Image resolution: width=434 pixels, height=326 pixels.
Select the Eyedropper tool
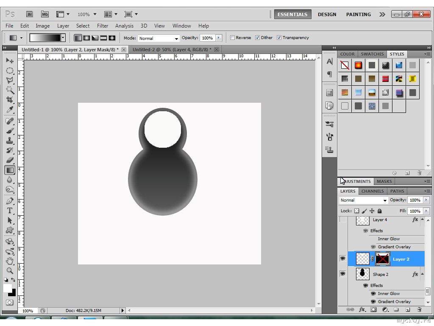(x=9, y=110)
